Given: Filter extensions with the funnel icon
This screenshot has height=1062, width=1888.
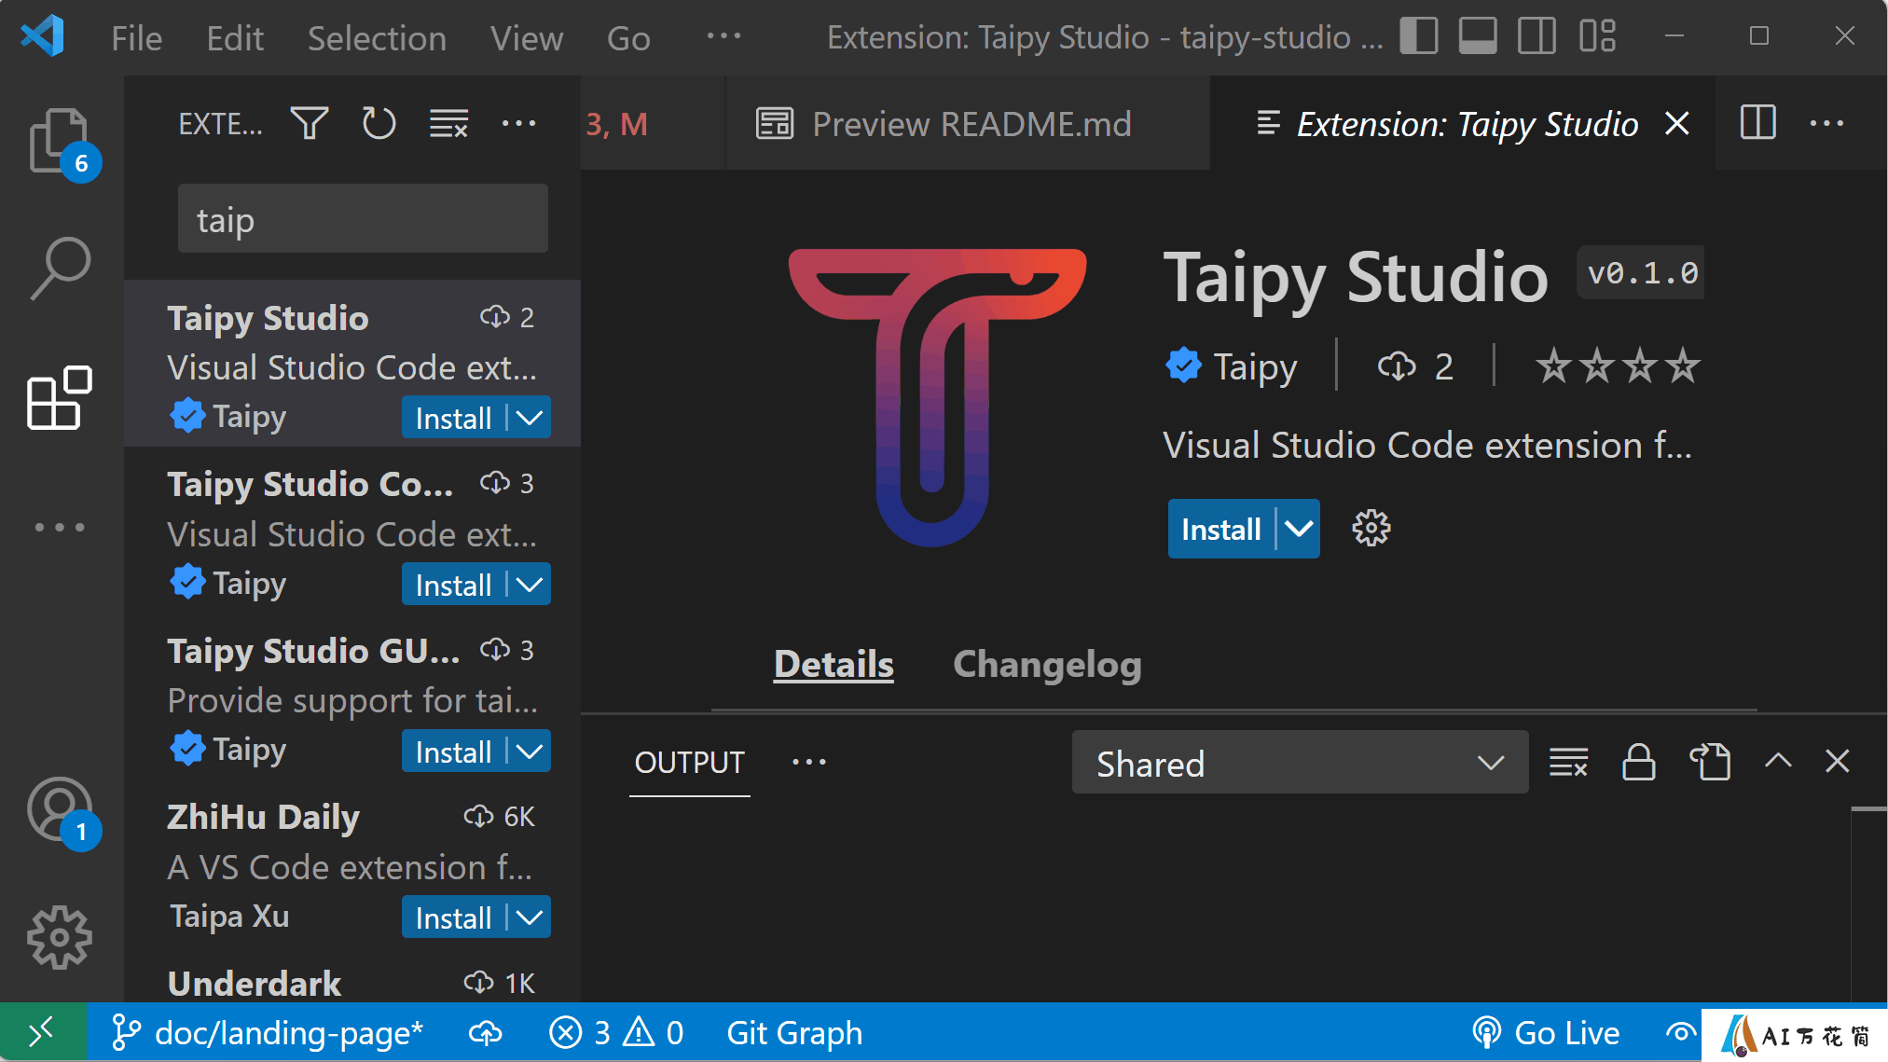Looking at the screenshot, I should click(x=309, y=123).
